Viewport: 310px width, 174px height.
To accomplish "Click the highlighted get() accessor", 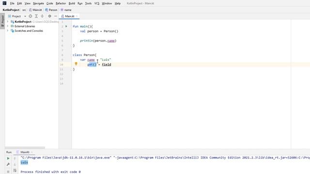I will 92,64.
